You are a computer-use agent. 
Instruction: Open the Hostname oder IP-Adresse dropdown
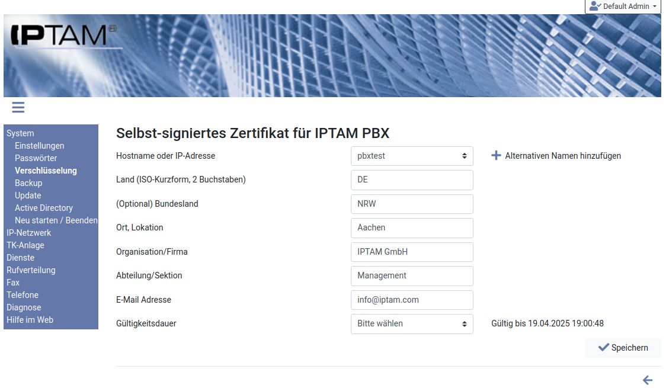(x=412, y=156)
